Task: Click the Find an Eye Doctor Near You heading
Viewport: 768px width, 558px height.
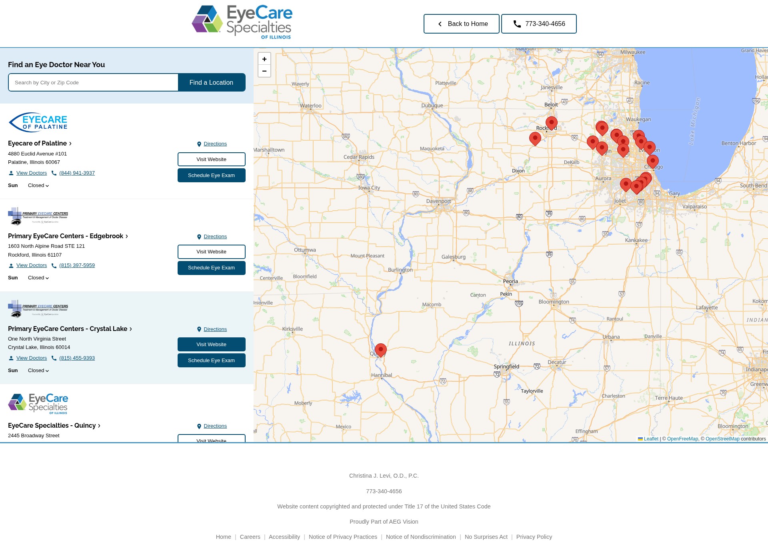Action: (56, 65)
